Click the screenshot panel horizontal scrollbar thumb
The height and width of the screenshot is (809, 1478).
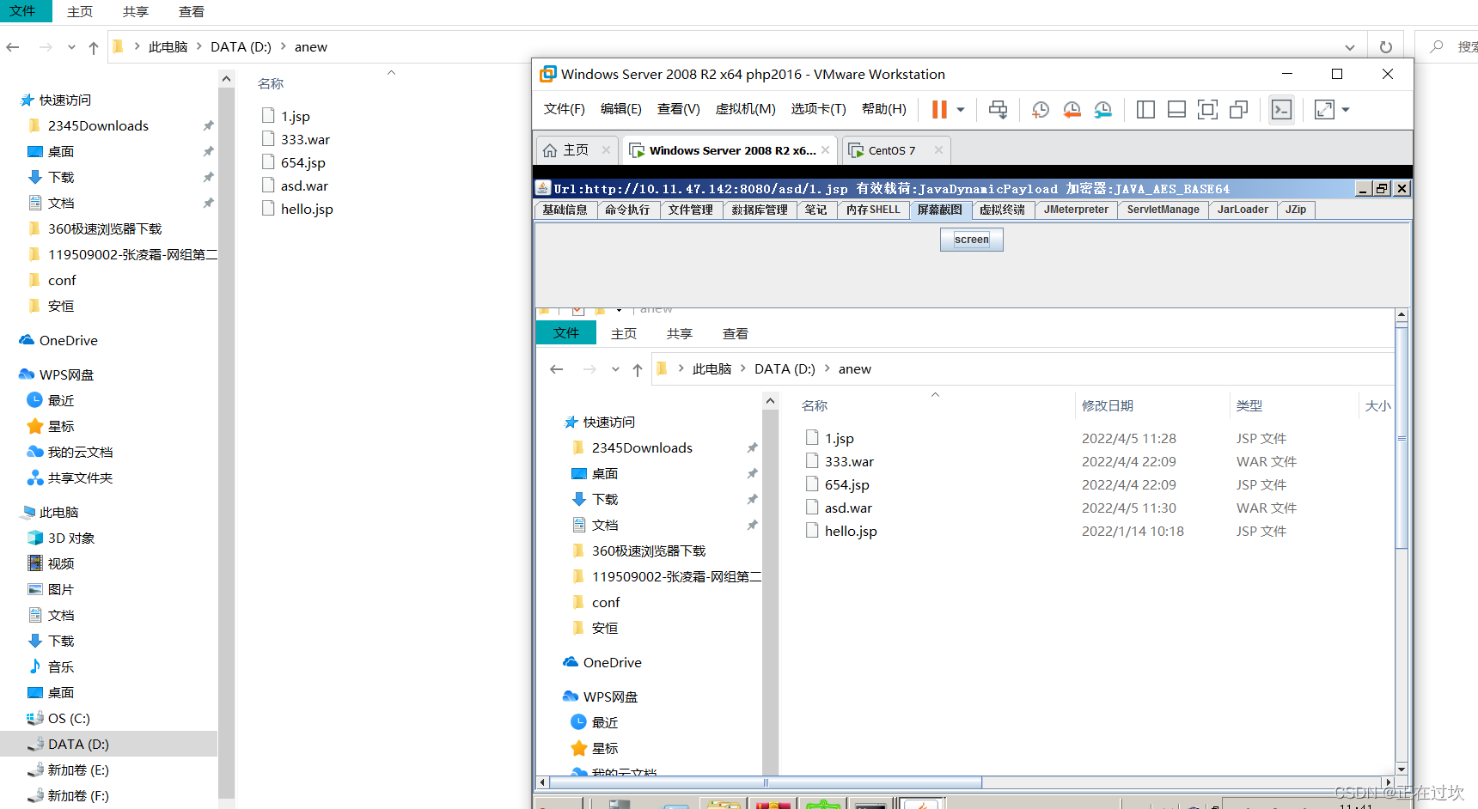pos(766,782)
